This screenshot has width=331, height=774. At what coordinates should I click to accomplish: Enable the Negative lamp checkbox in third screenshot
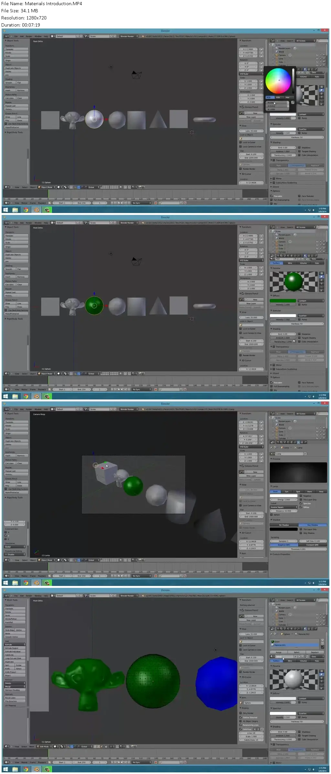pyautogui.click(x=301, y=496)
